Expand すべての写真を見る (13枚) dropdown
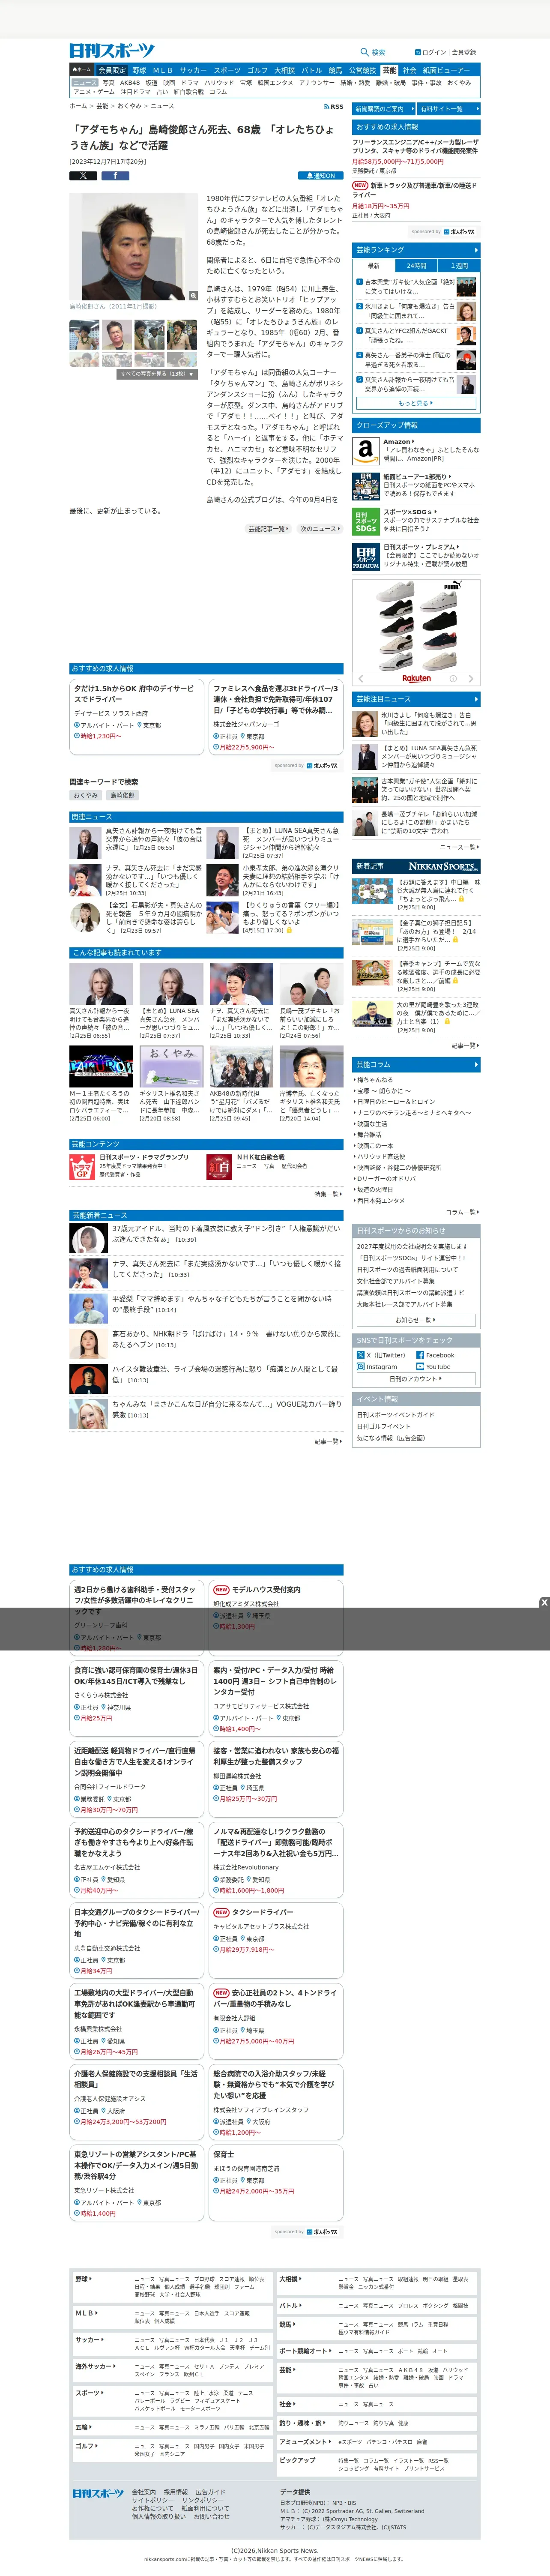 click(157, 374)
